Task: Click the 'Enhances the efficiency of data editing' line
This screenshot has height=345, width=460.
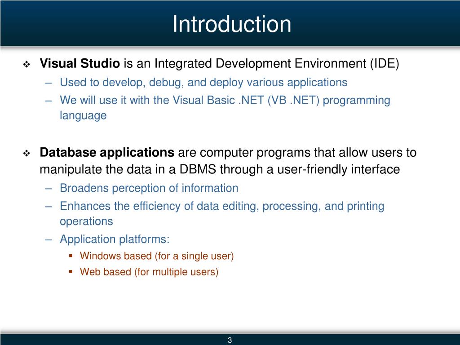Action: click(222, 206)
